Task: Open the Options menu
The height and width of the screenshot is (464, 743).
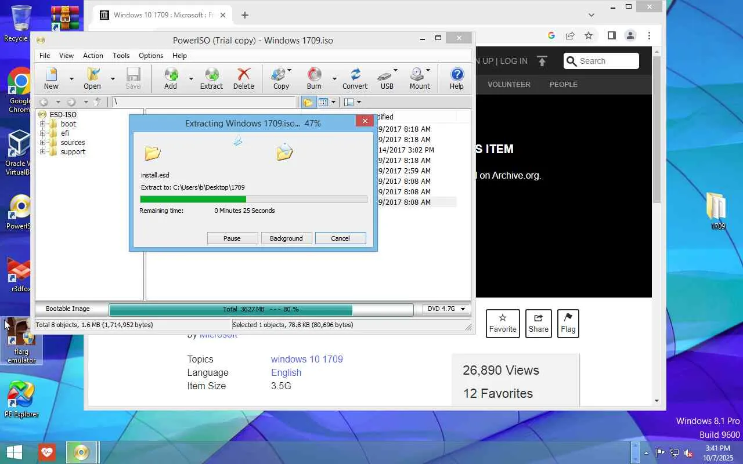Action: (x=151, y=56)
